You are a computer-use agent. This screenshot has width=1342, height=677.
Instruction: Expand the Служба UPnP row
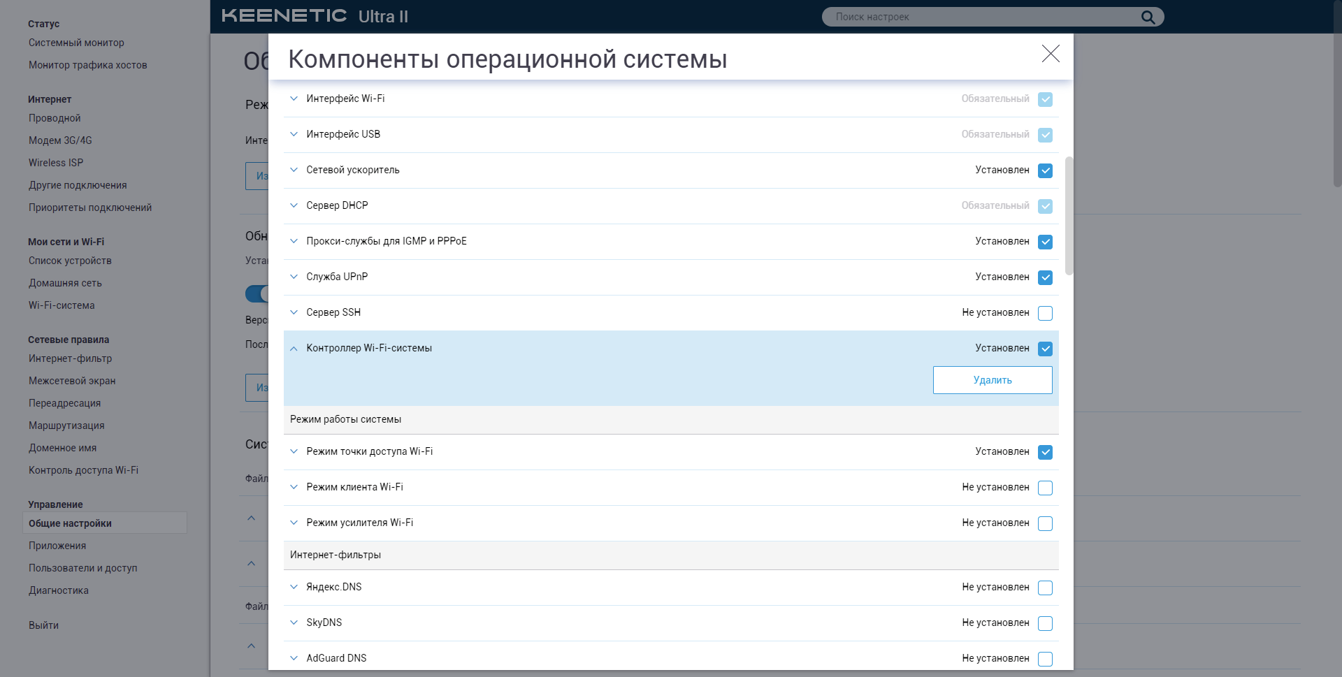(x=294, y=277)
